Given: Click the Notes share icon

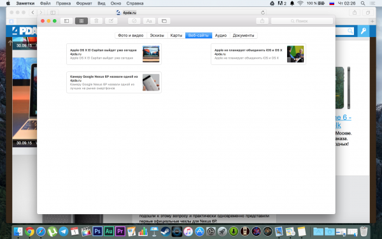Looking at the screenshot, I should (x=262, y=21).
